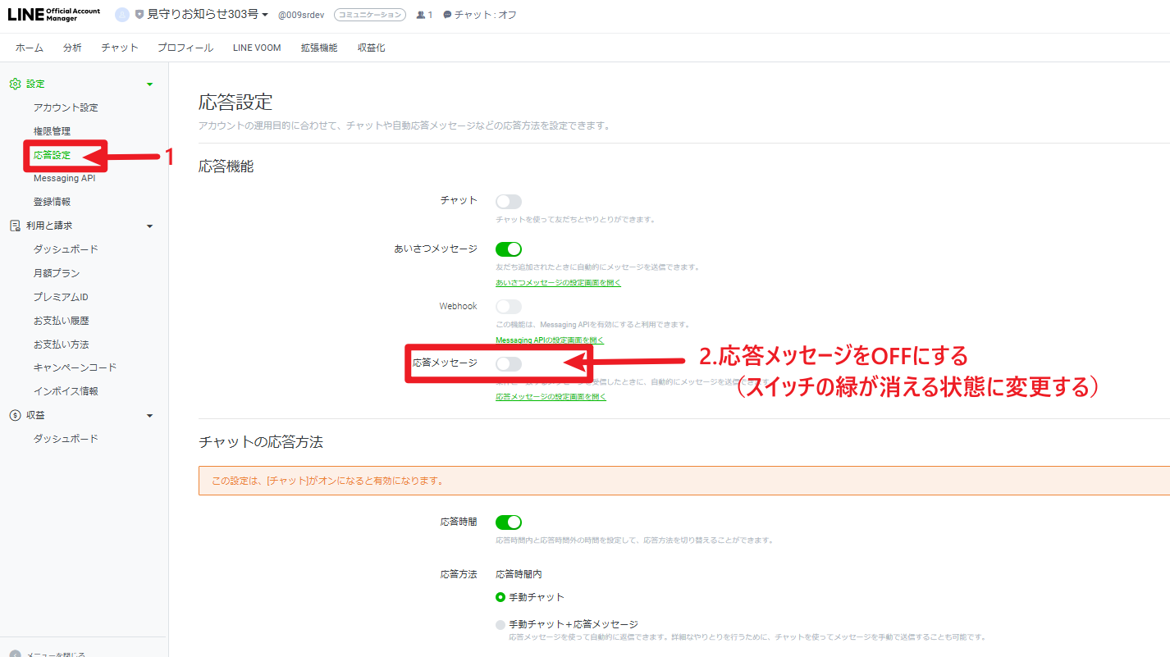
Task: Open 応答メッセージの設定画面を開く link
Action: pos(551,397)
